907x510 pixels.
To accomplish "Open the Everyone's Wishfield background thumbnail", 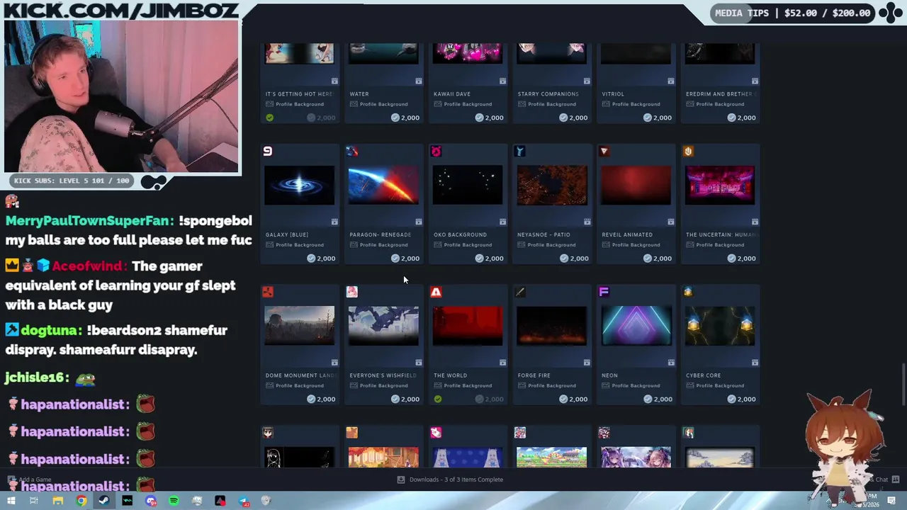I will pos(383,326).
